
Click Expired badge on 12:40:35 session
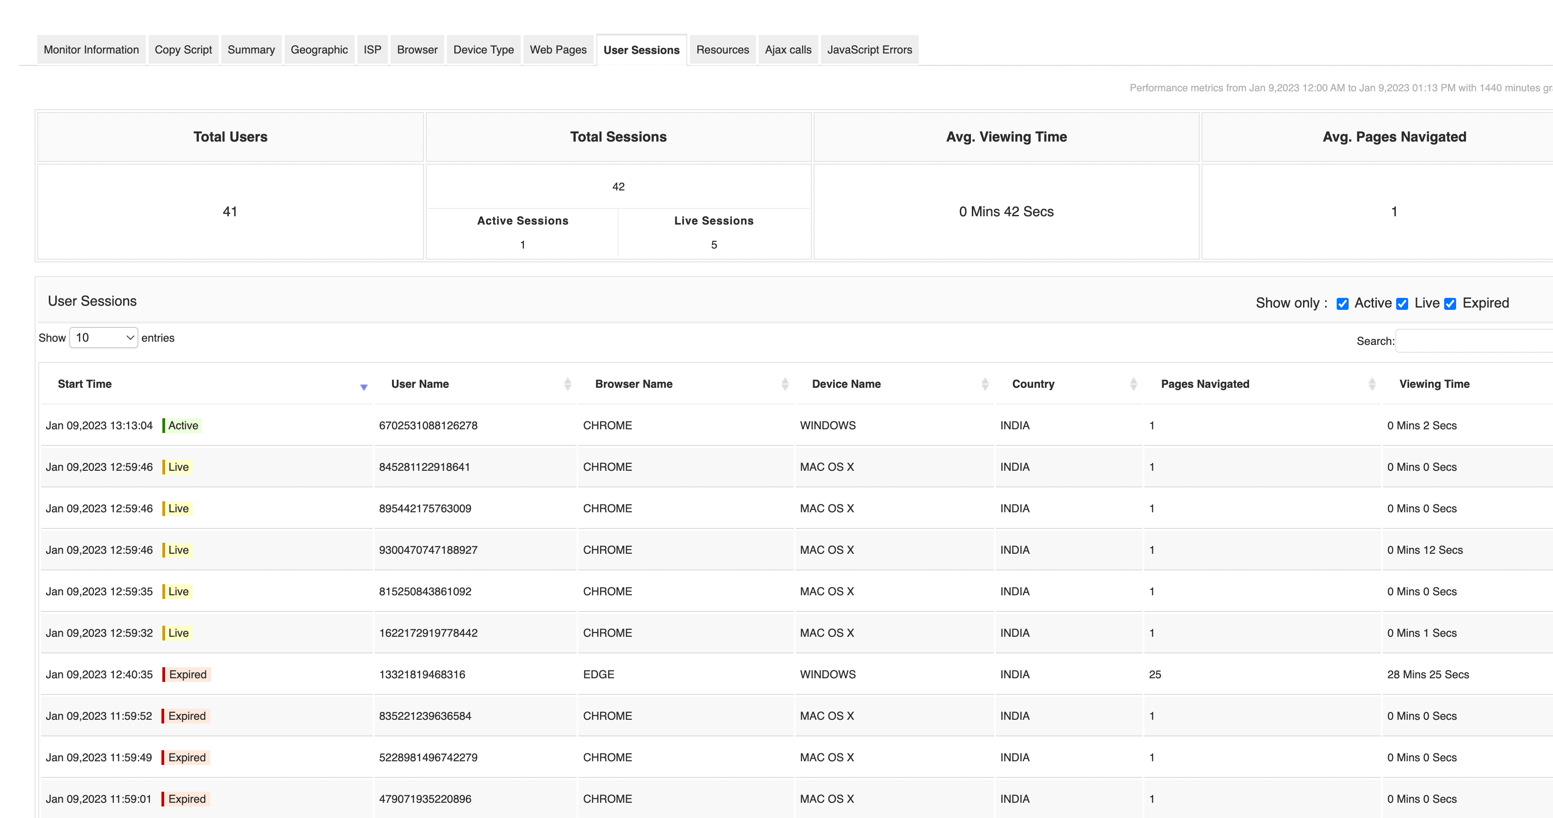(x=187, y=675)
